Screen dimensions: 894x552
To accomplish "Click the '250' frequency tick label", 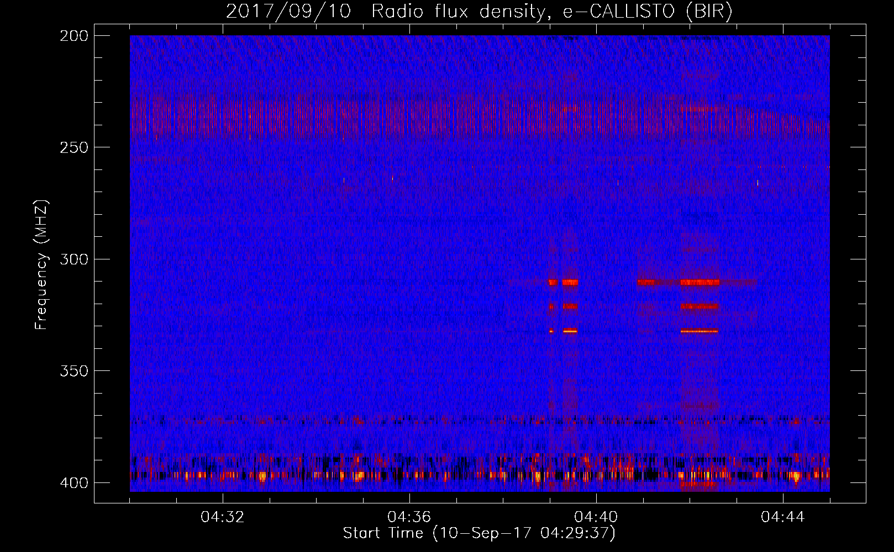I will [x=73, y=147].
